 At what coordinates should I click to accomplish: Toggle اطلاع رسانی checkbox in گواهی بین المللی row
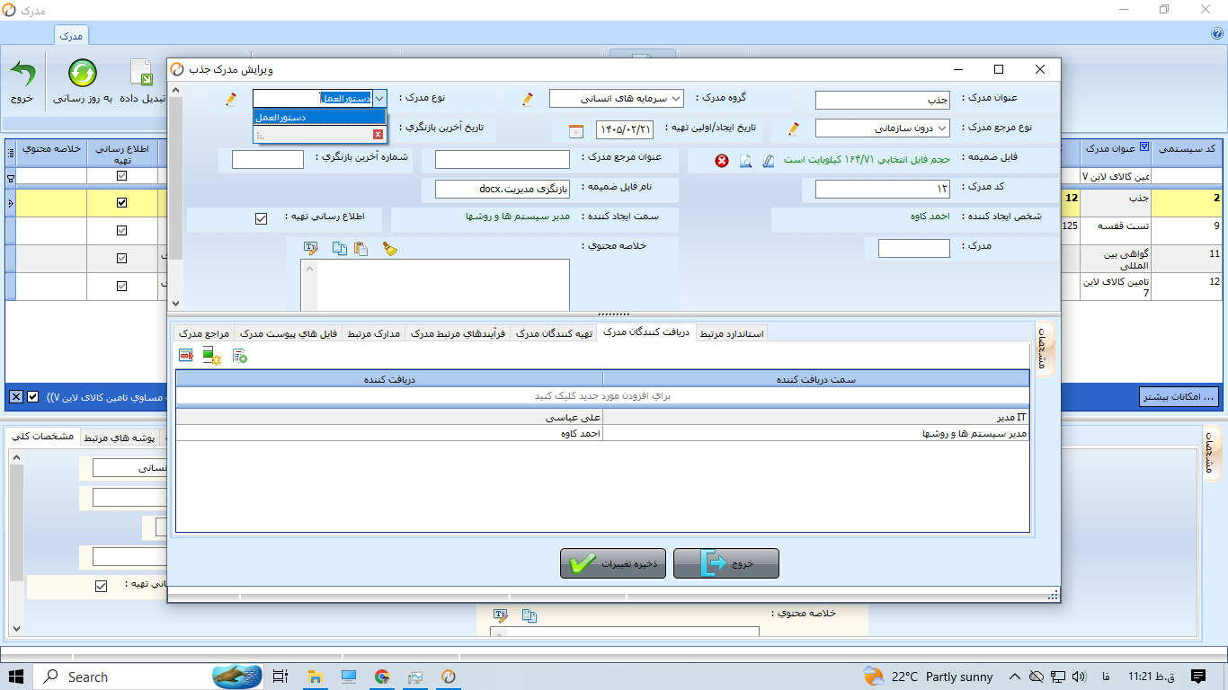coord(122,259)
